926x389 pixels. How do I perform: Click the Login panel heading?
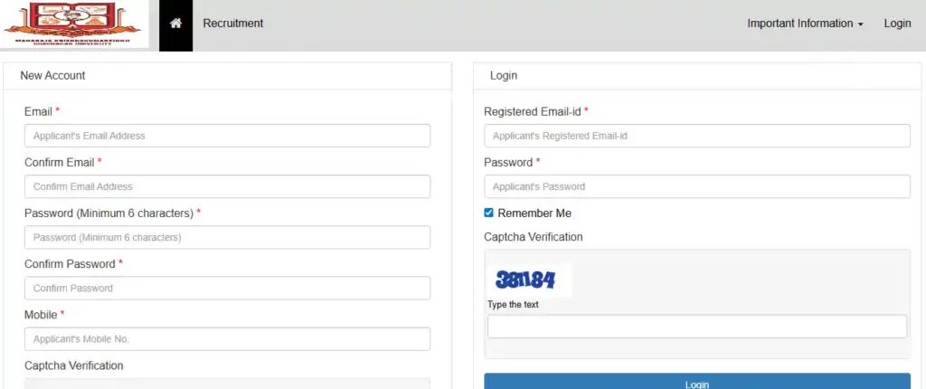click(x=504, y=76)
